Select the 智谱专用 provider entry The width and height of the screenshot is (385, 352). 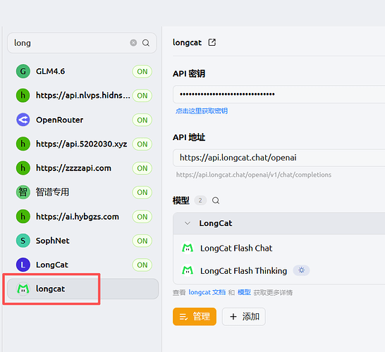(x=83, y=192)
